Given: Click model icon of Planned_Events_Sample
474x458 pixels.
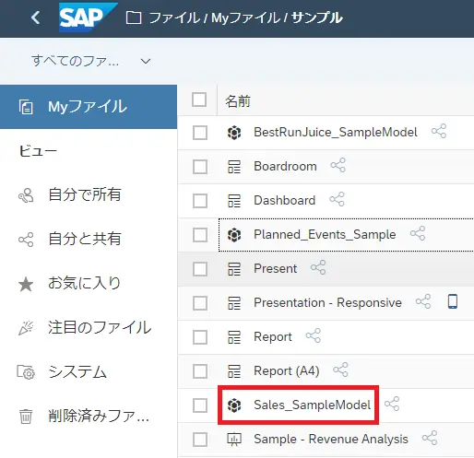Looking at the screenshot, I should click(234, 235).
